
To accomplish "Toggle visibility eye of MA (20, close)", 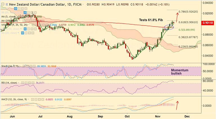I will [22, 33].
